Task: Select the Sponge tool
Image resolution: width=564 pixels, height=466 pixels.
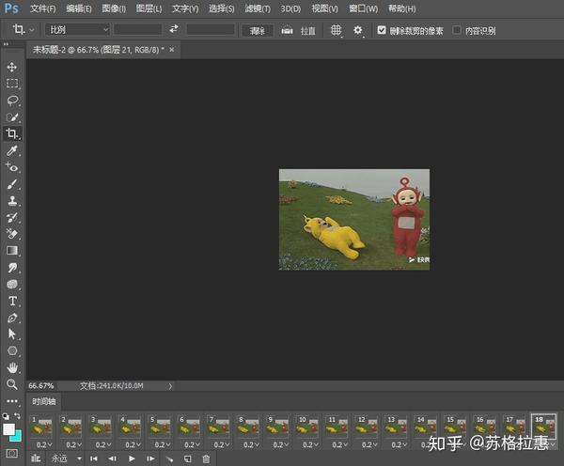Action: 12,284
